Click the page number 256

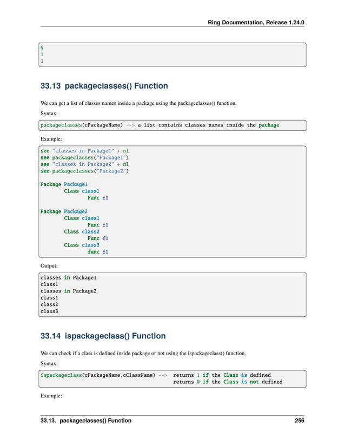(300, 421)
